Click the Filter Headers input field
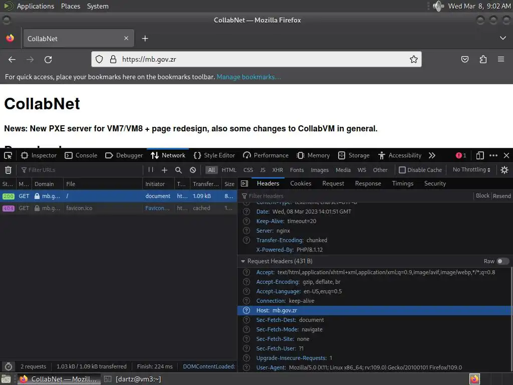The width and height of the screenshot is (513, 385). [357, 196]
